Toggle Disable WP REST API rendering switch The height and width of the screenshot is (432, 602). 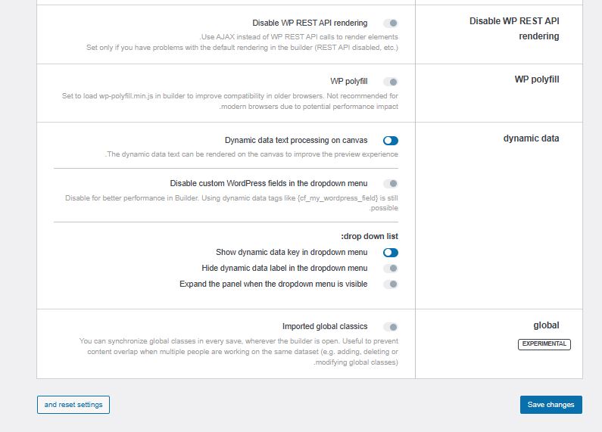tap(391, 23)
